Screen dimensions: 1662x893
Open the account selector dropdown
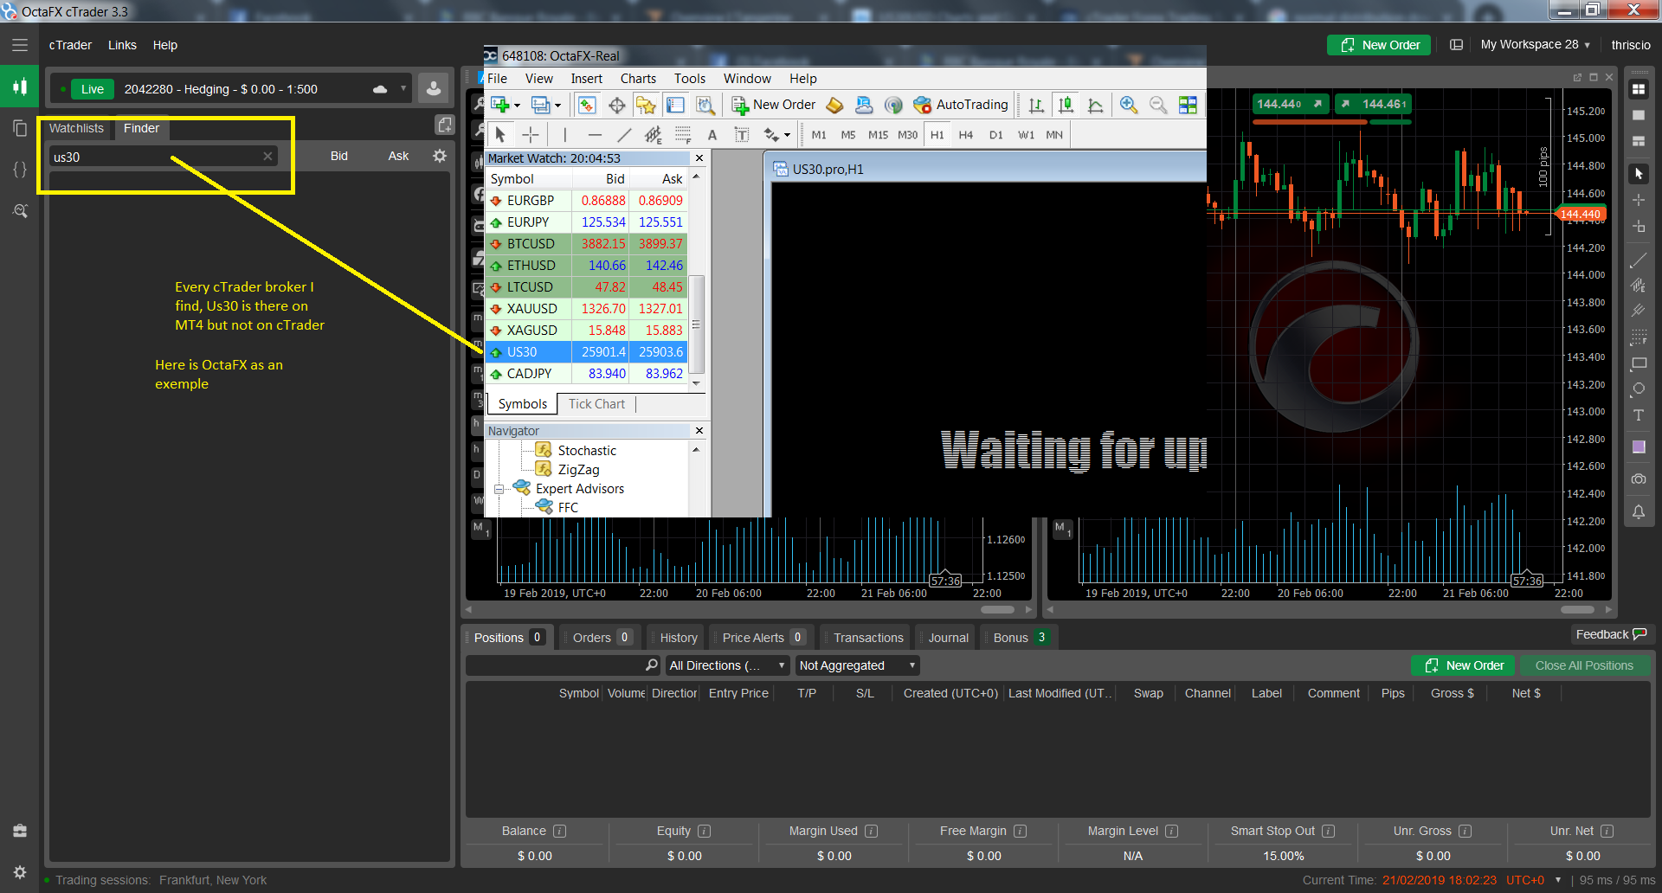(403, 88)
